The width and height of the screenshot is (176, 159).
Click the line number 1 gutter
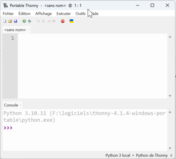pyautogui.click(x=13, y=38)
